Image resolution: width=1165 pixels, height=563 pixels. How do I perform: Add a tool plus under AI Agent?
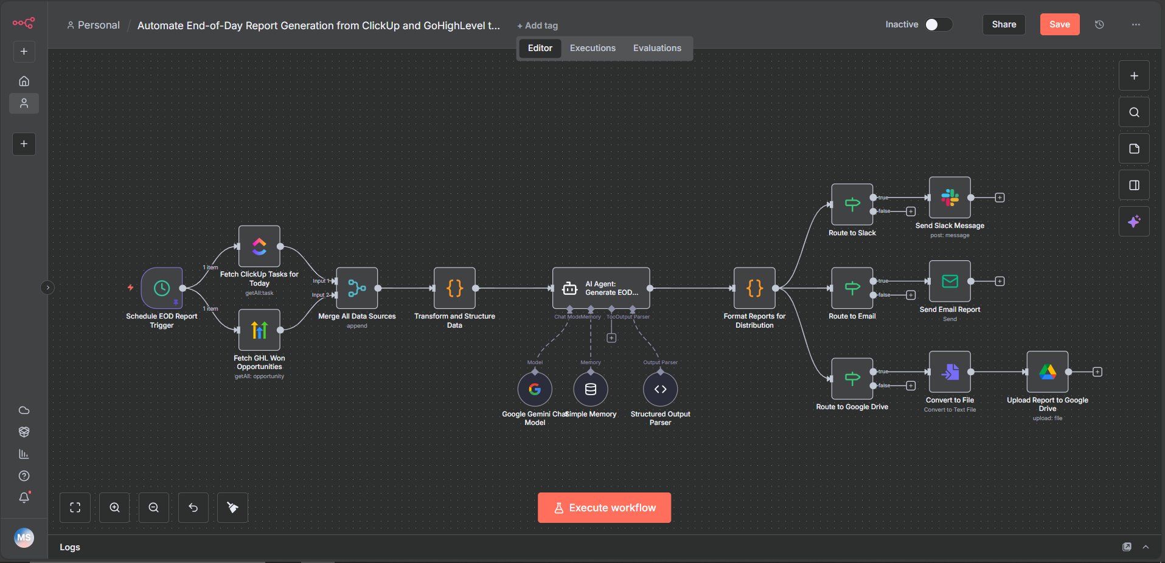(x=611, y=338)
